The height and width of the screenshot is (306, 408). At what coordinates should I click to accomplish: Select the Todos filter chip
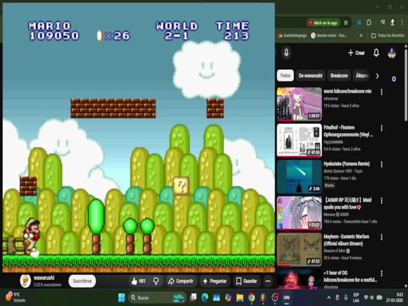coord(286,76)
